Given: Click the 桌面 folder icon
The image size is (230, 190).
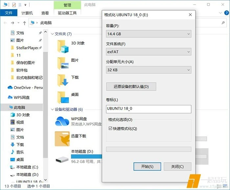Looking at the screenshot, I should pyautogui.click(x=62, y=97).
